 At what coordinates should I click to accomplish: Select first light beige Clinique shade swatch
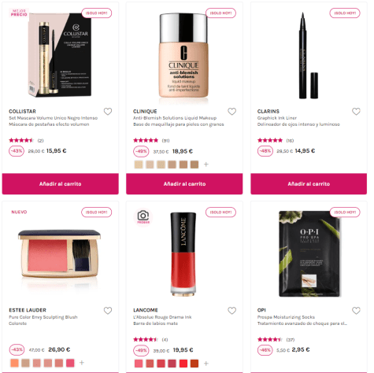[139, 164]
